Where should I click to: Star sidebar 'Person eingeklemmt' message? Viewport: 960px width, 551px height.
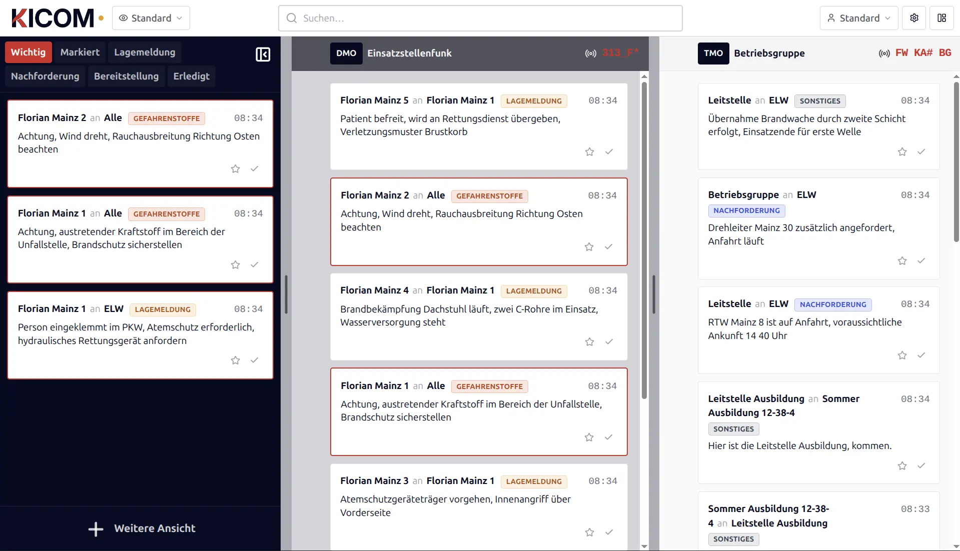coord(235,360)
